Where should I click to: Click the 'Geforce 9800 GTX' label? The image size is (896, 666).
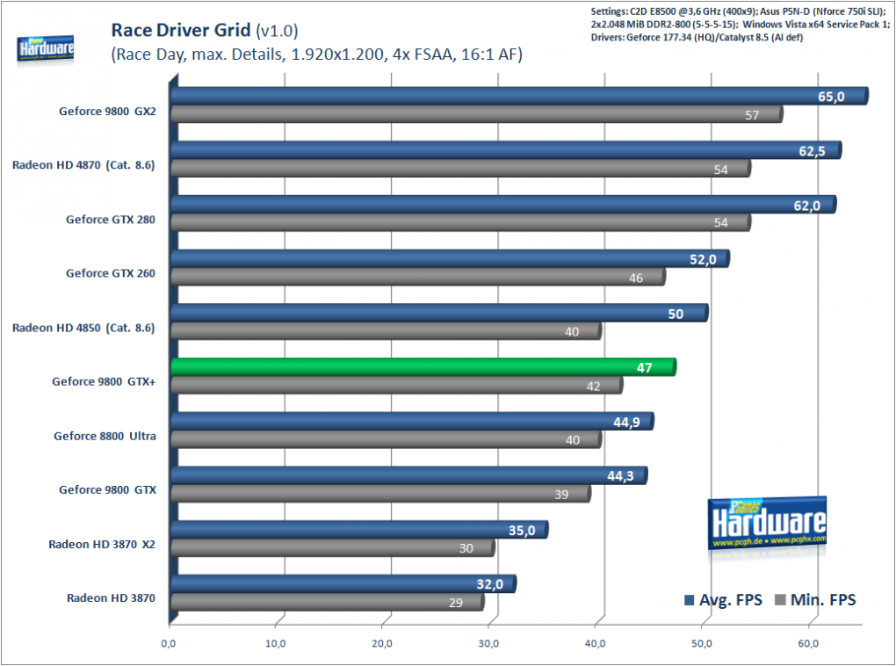(x=107, y=490)
